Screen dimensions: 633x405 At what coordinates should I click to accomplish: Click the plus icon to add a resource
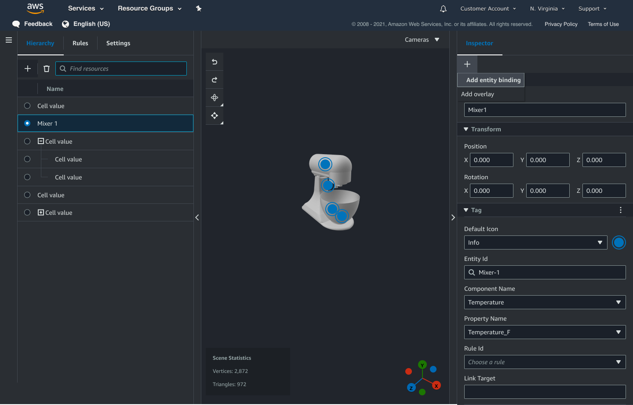click(27, 69)
